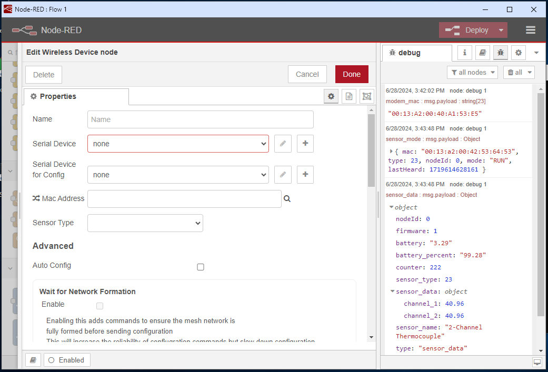
Task: Click sensor_mode msg.payload Object label
Action: [x=433, y=139]
